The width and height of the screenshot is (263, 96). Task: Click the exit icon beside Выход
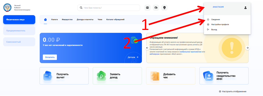pos(208,29)
